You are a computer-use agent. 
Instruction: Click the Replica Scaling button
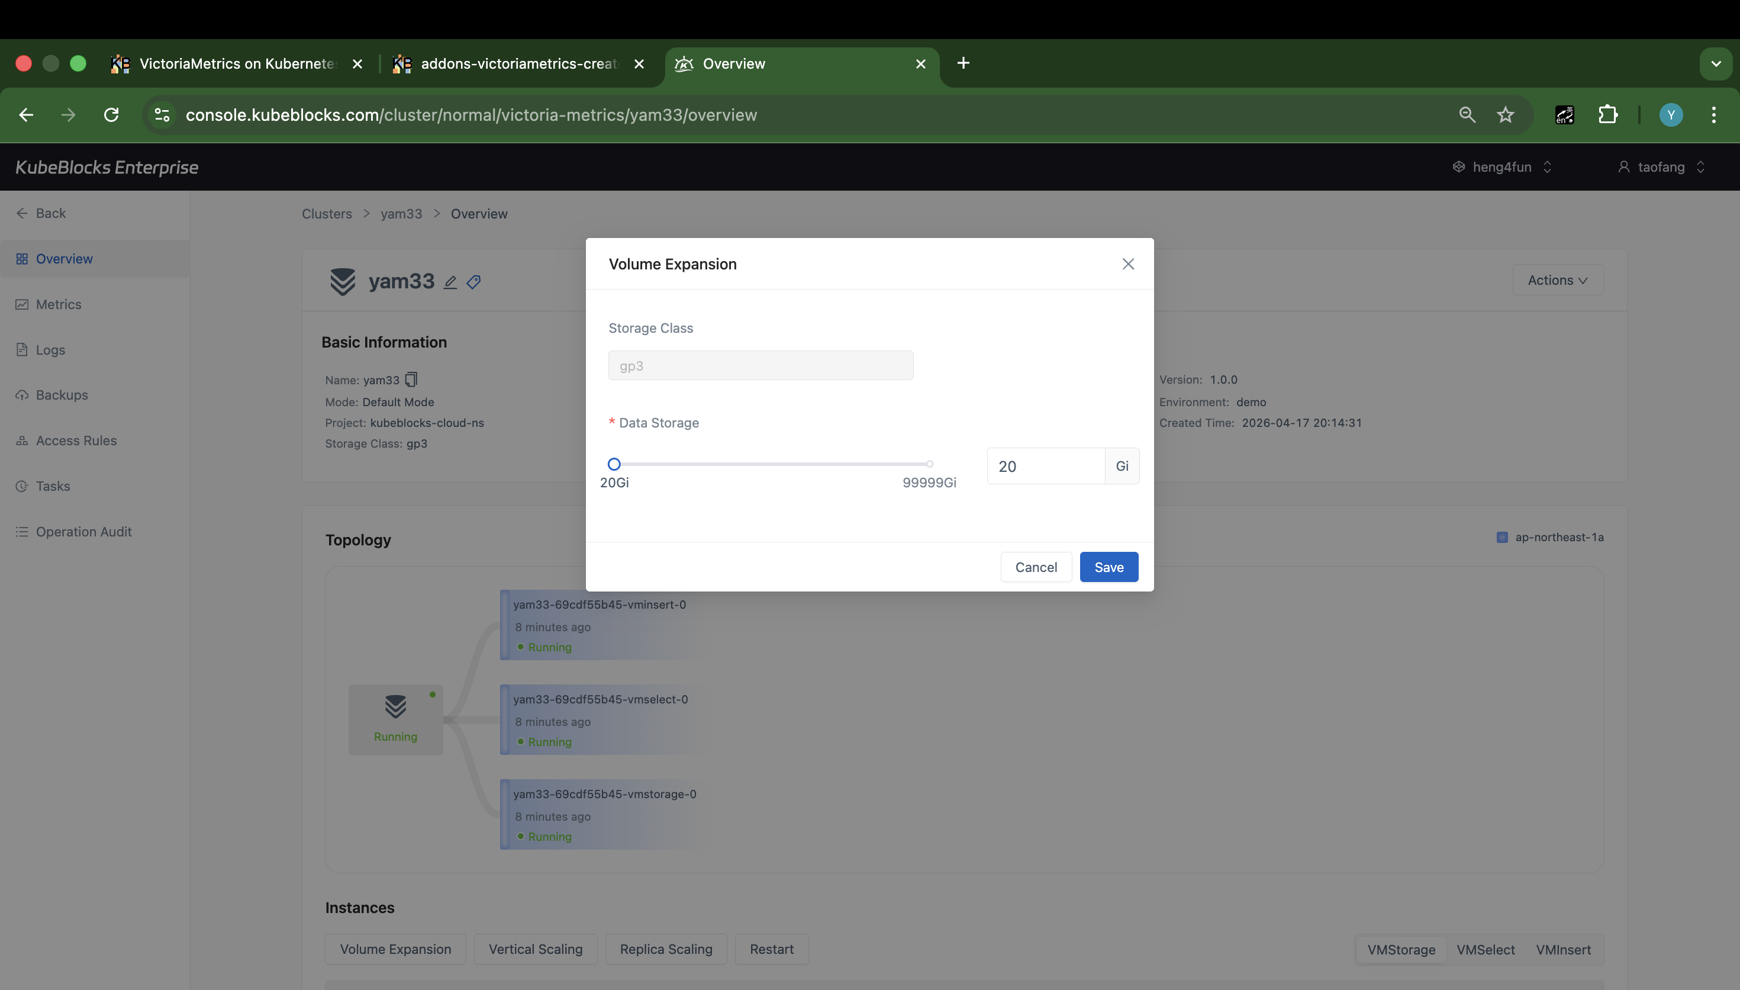[x=666, y=949]
